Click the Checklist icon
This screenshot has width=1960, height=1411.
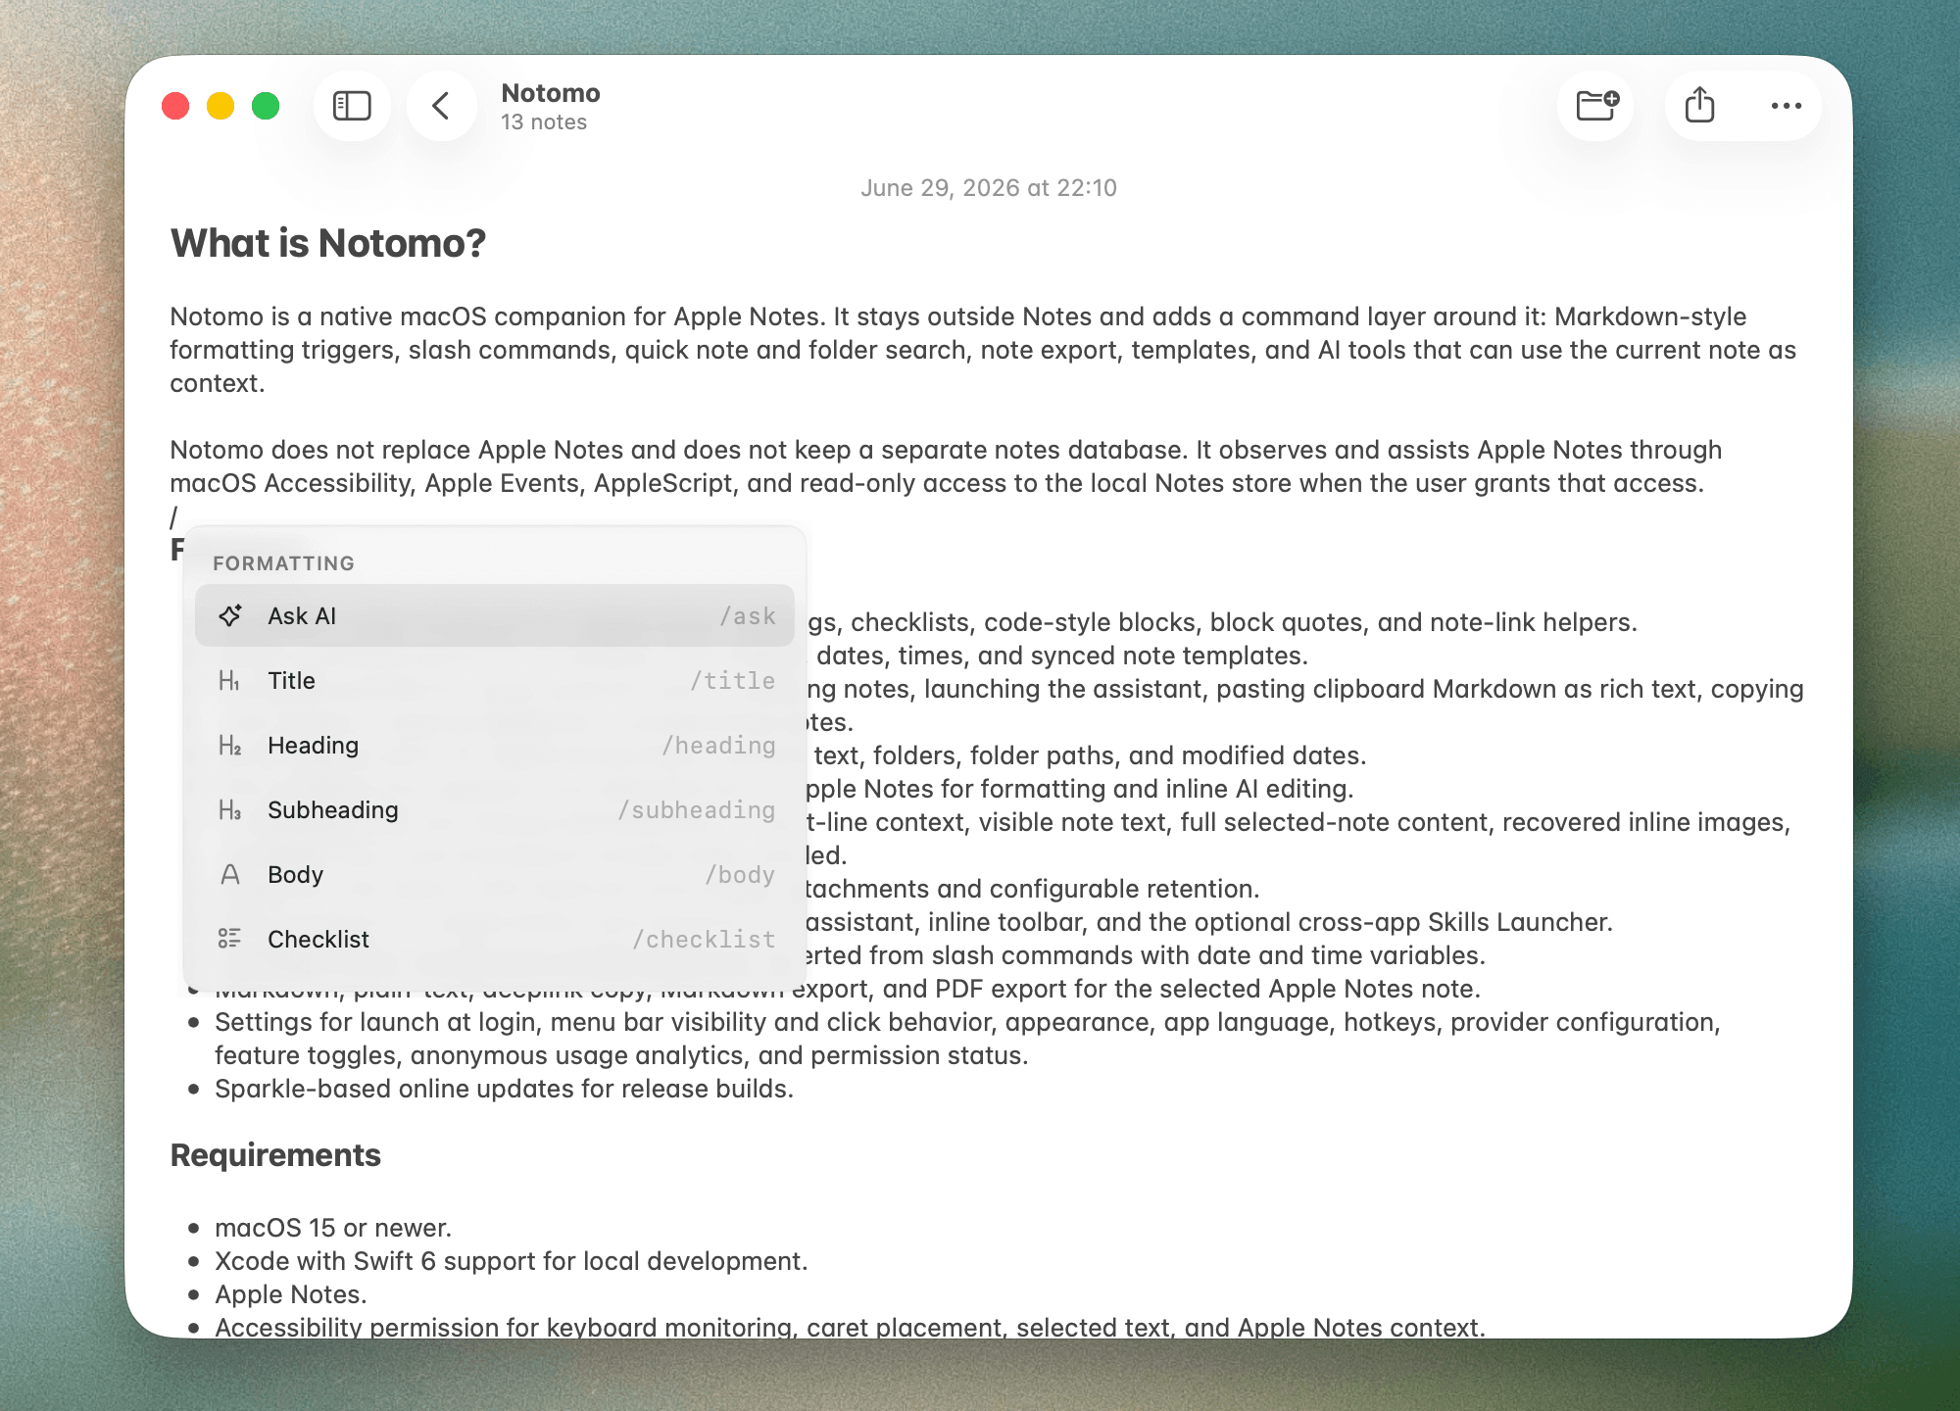coord(229,939)
